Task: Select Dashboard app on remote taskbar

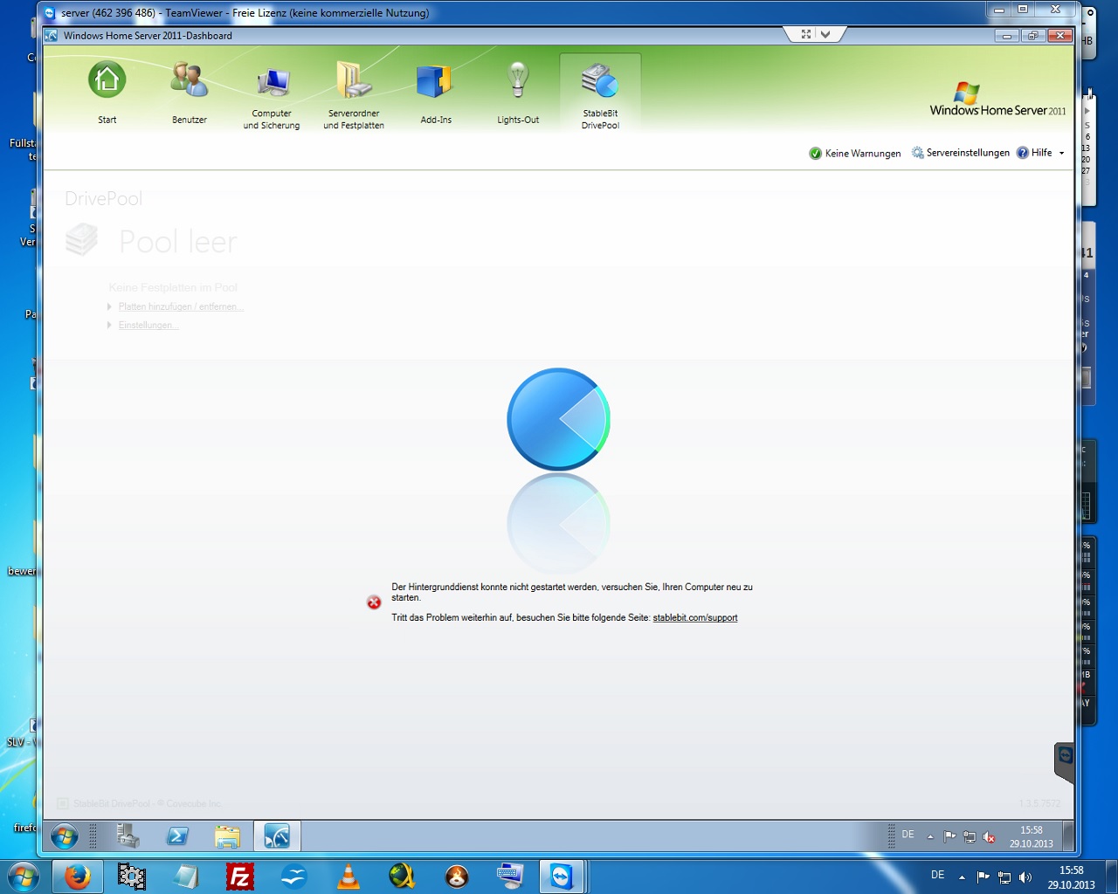Action: click(x=277, y=836)
